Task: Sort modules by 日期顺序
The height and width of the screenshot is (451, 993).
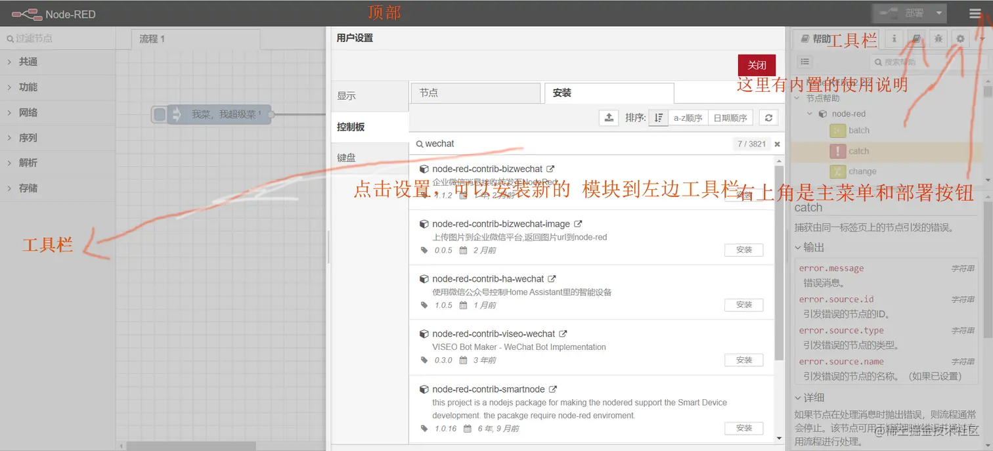Action: click(730, 118)
